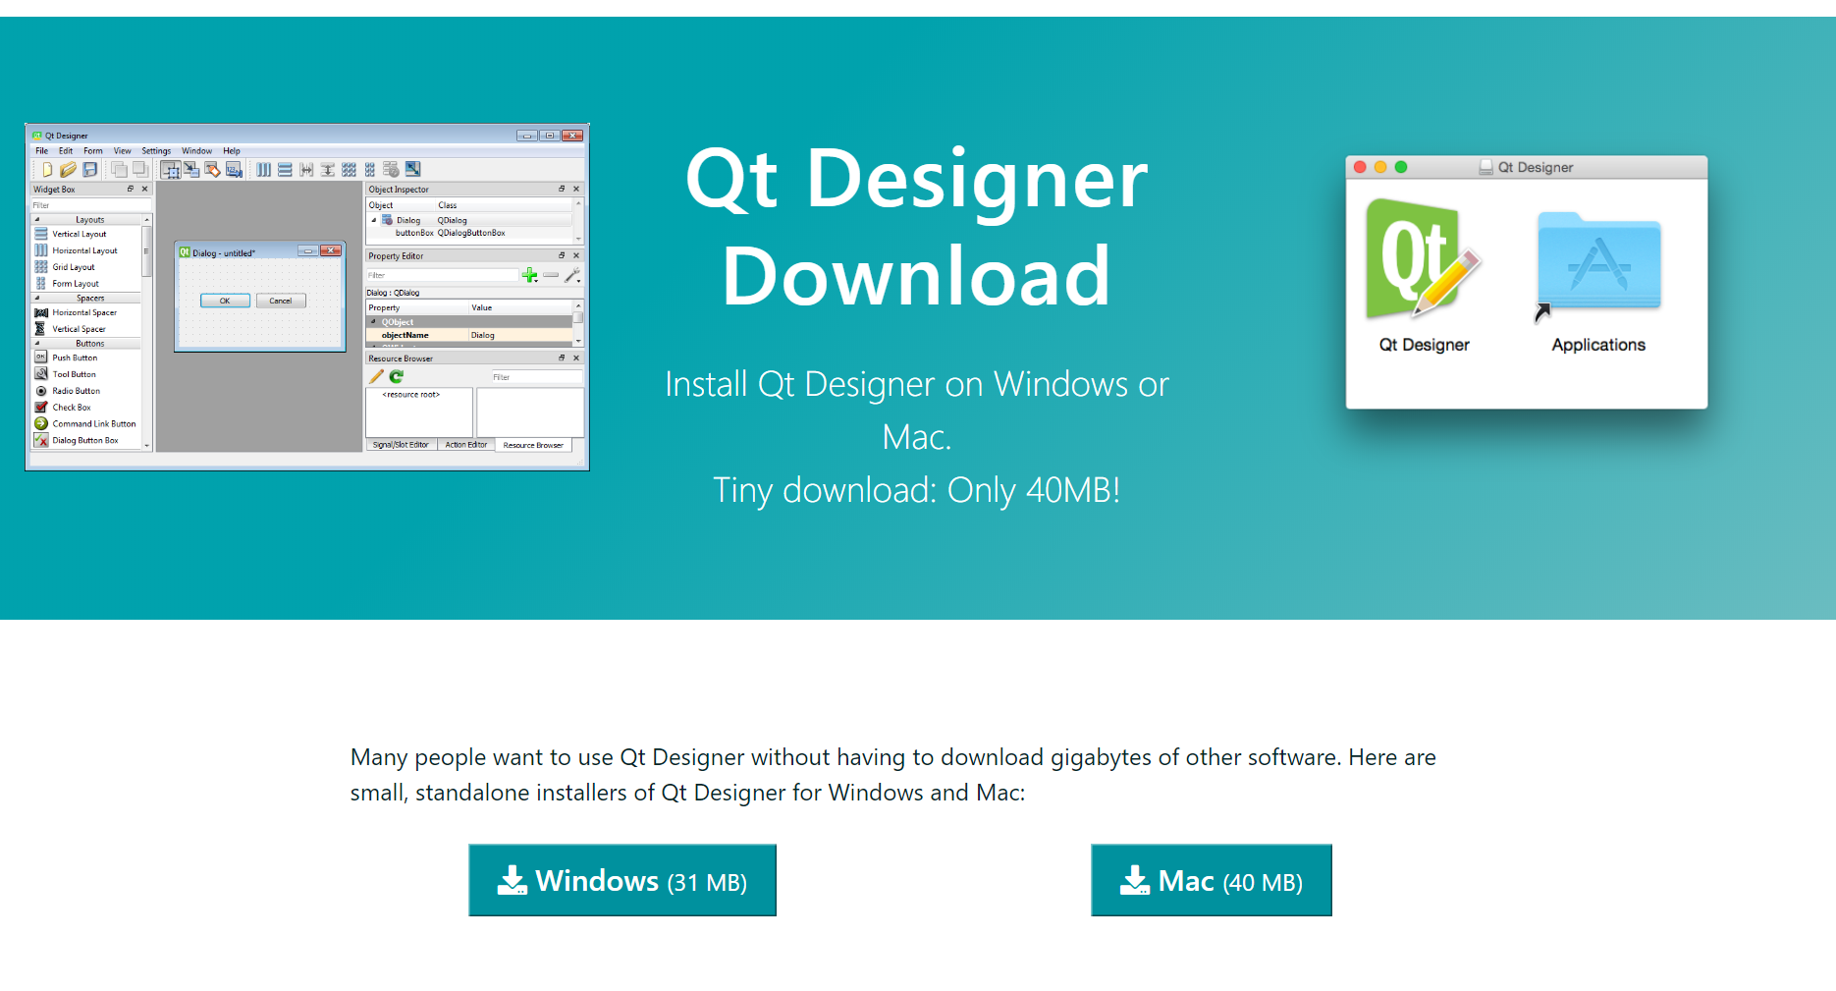Click green zoom button of Mac window
The image size is (1836, 991).
1401,167
